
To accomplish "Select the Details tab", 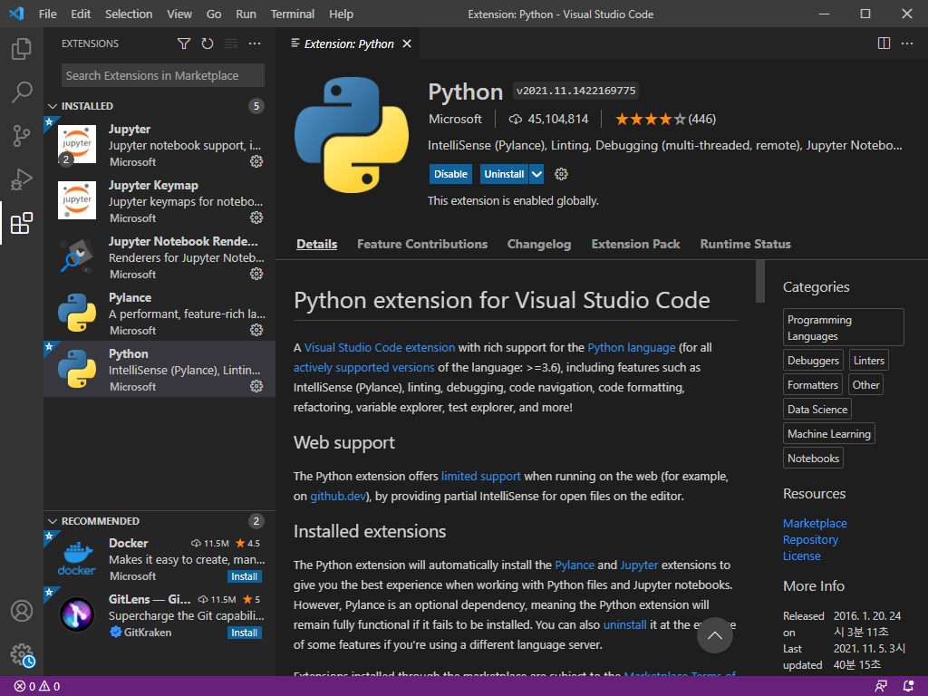I will pos(316,244).
